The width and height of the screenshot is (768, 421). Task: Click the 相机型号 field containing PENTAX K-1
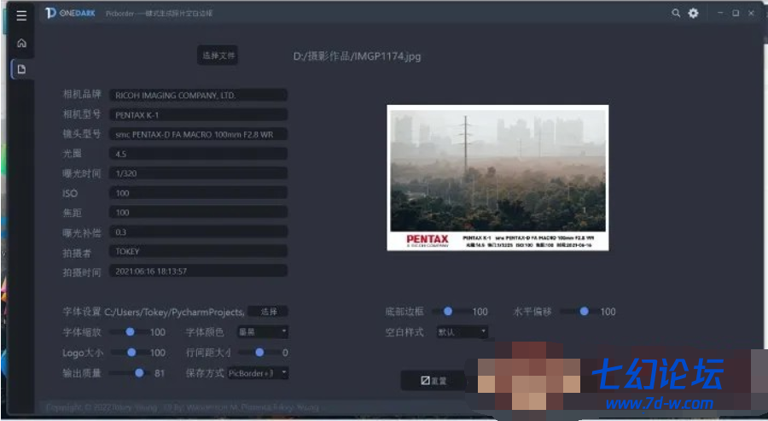pyautogui.click(x=198, y=114)
